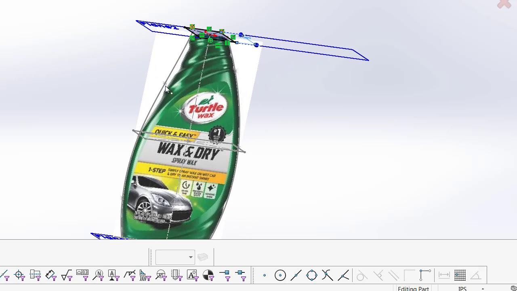Toggle the Filter Center Marks selection filter

[19, 276]
